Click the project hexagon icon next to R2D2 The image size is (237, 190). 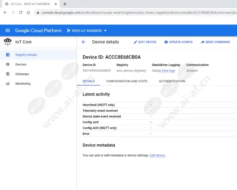pyautogui.click(x=69, y=30)
